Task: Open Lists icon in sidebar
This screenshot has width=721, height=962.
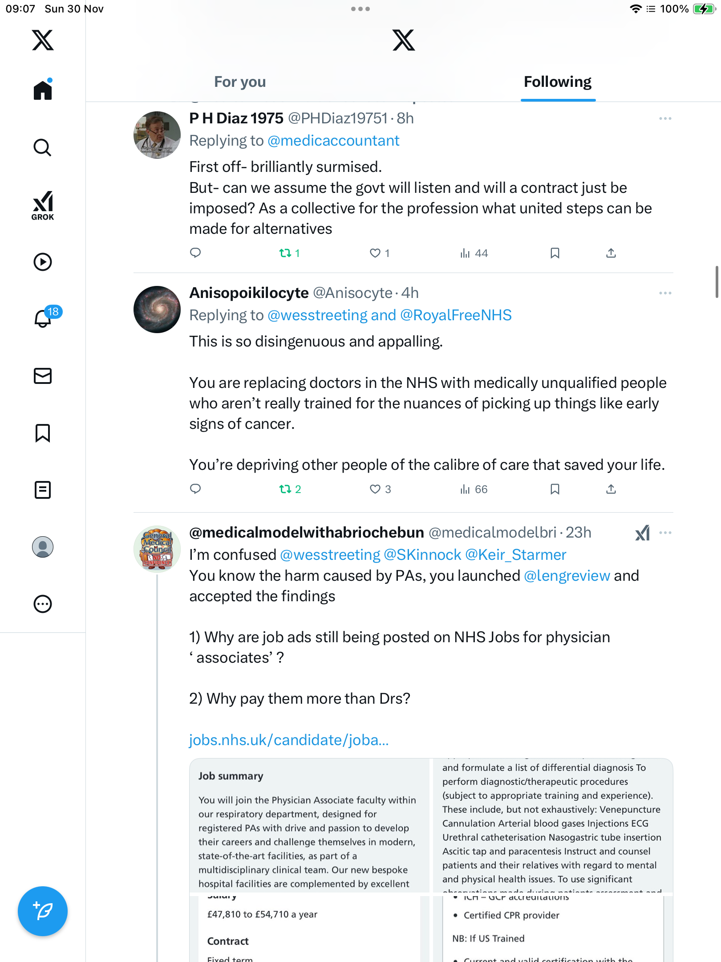Action: (x=43, y=490)
